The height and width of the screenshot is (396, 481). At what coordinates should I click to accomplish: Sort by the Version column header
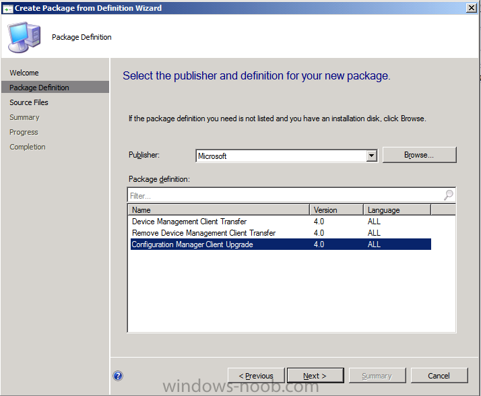337,210
